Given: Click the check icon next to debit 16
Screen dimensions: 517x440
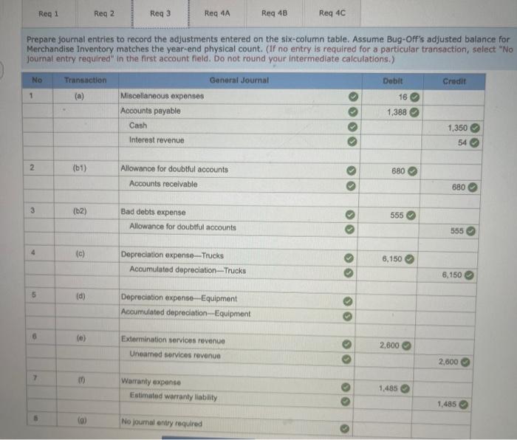Looking at the screenshot, I should pos(414,97).
